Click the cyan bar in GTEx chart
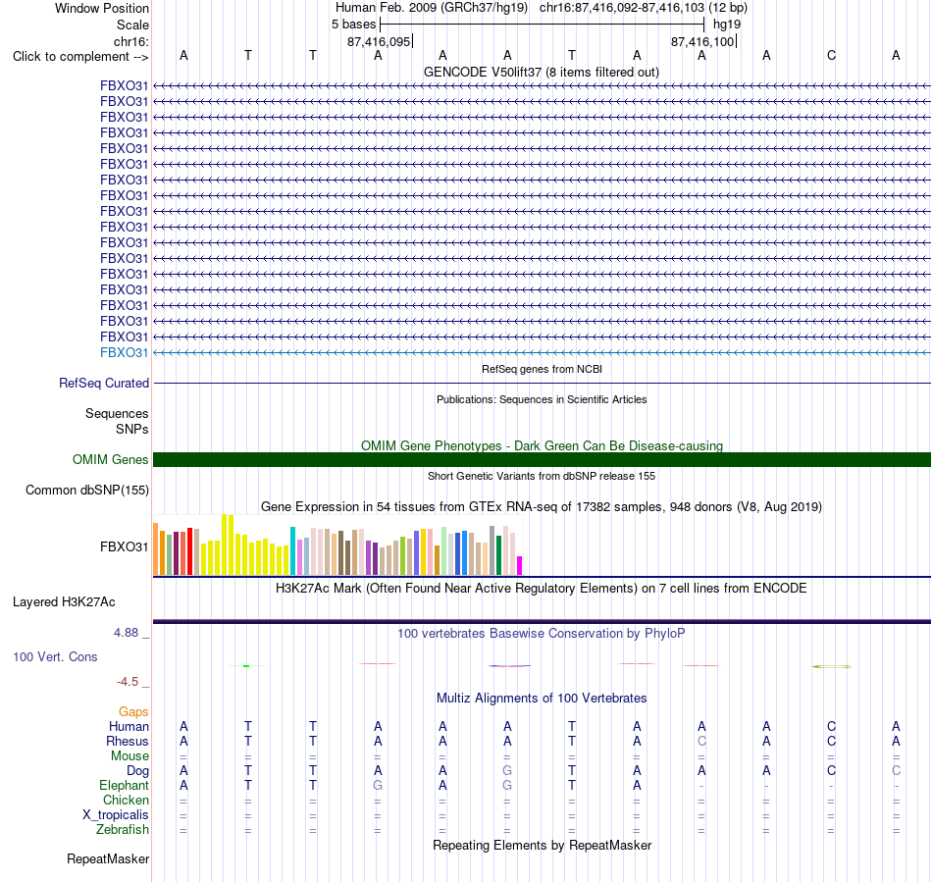 click(293, 551)
